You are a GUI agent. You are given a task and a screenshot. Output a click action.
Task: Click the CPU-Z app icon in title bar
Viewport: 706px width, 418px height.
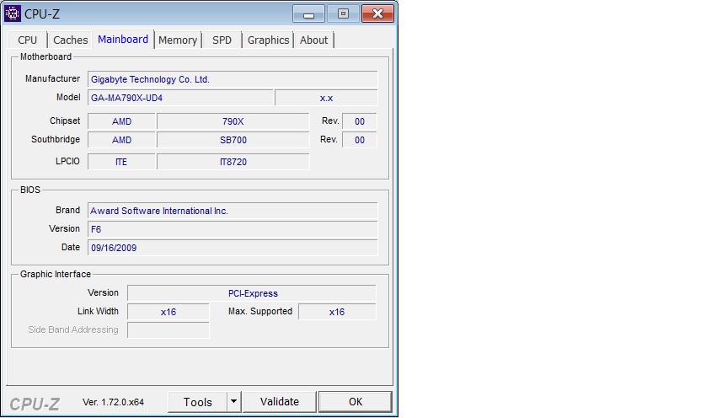click(x=12, y=13)
